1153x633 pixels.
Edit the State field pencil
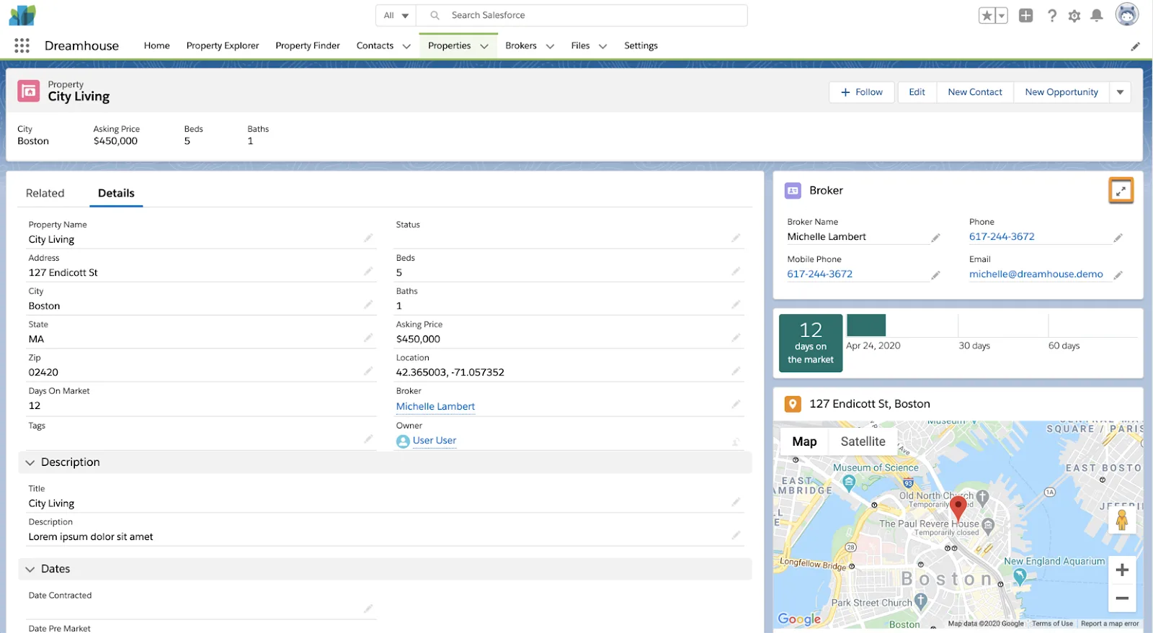pos(368,338)
